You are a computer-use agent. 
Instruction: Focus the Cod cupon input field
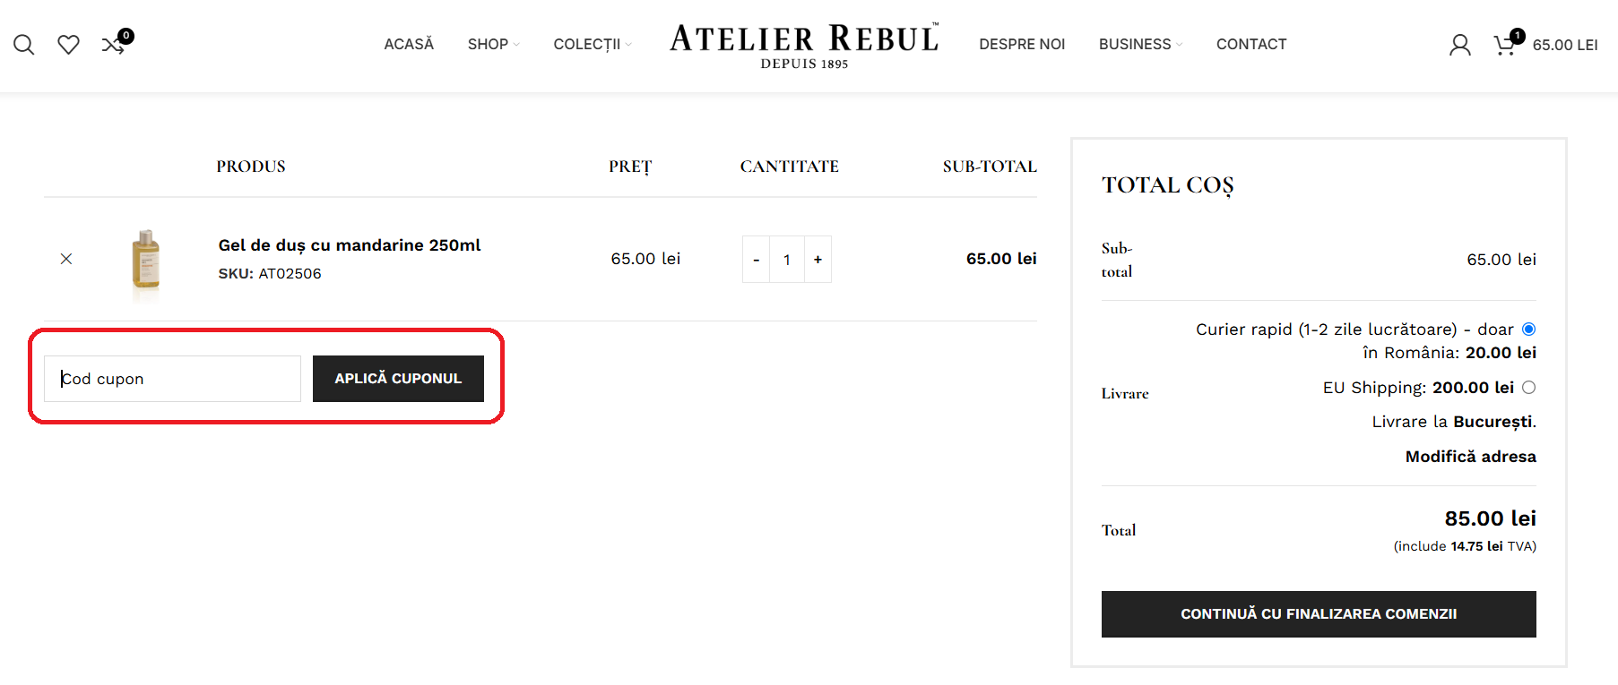(x=172, y=379)
